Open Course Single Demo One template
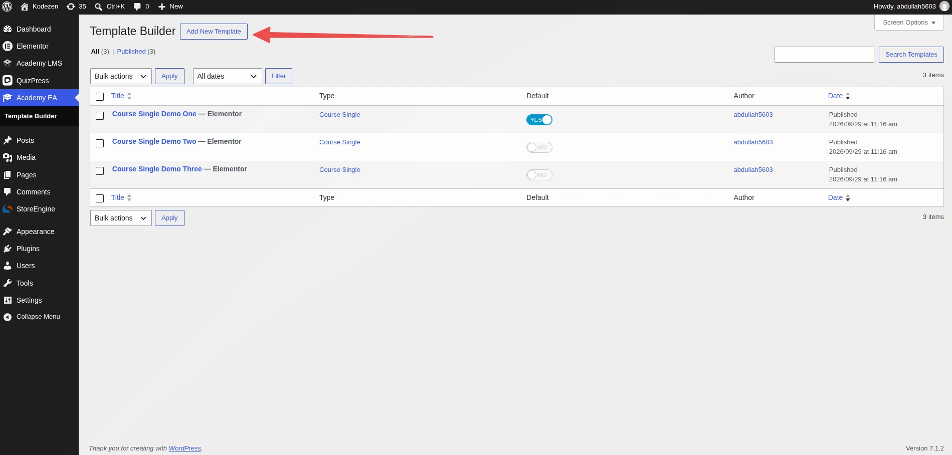Screen dimensions: 952x455 coord(154,114)
